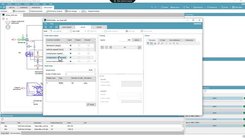Click the Wizard button
This screenshot has width=245, height=138.
(x=91, y=105)
